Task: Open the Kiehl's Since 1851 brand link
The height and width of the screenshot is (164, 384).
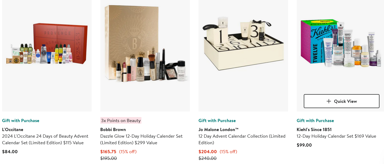Action: tap(314, 129)
